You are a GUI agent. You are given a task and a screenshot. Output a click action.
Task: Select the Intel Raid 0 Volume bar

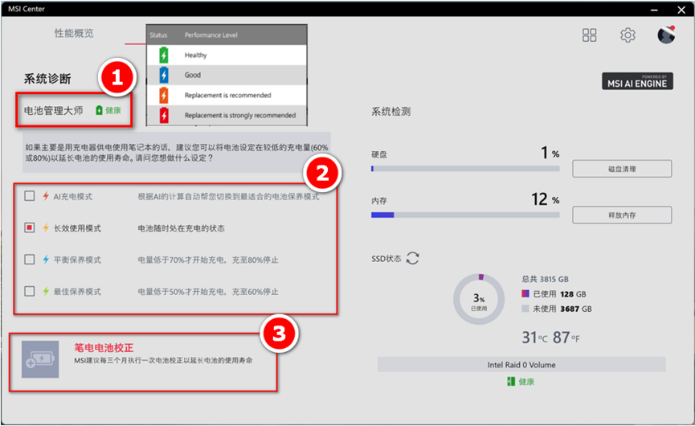[521, 365]
